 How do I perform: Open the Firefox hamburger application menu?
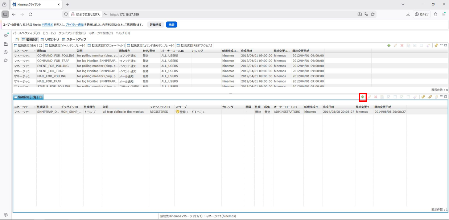tap(444, 14)
